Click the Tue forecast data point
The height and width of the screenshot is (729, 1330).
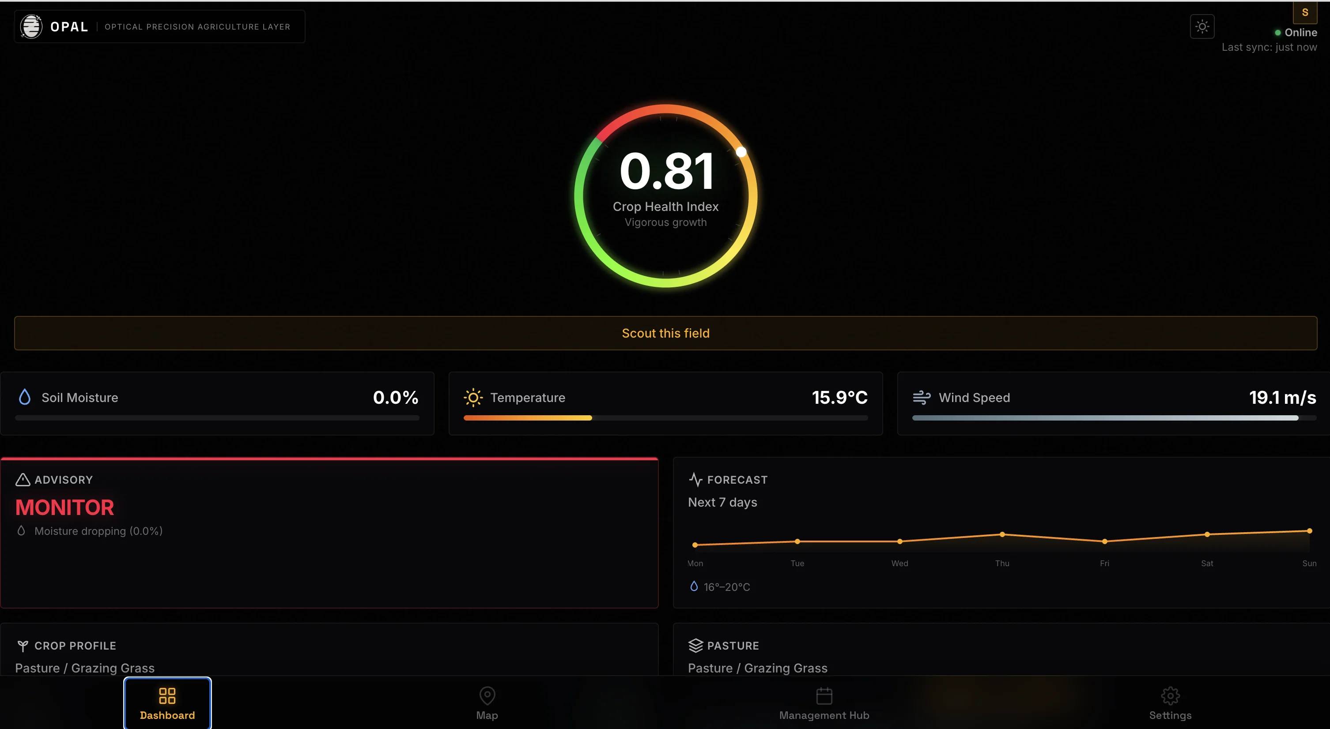point(797,541)
